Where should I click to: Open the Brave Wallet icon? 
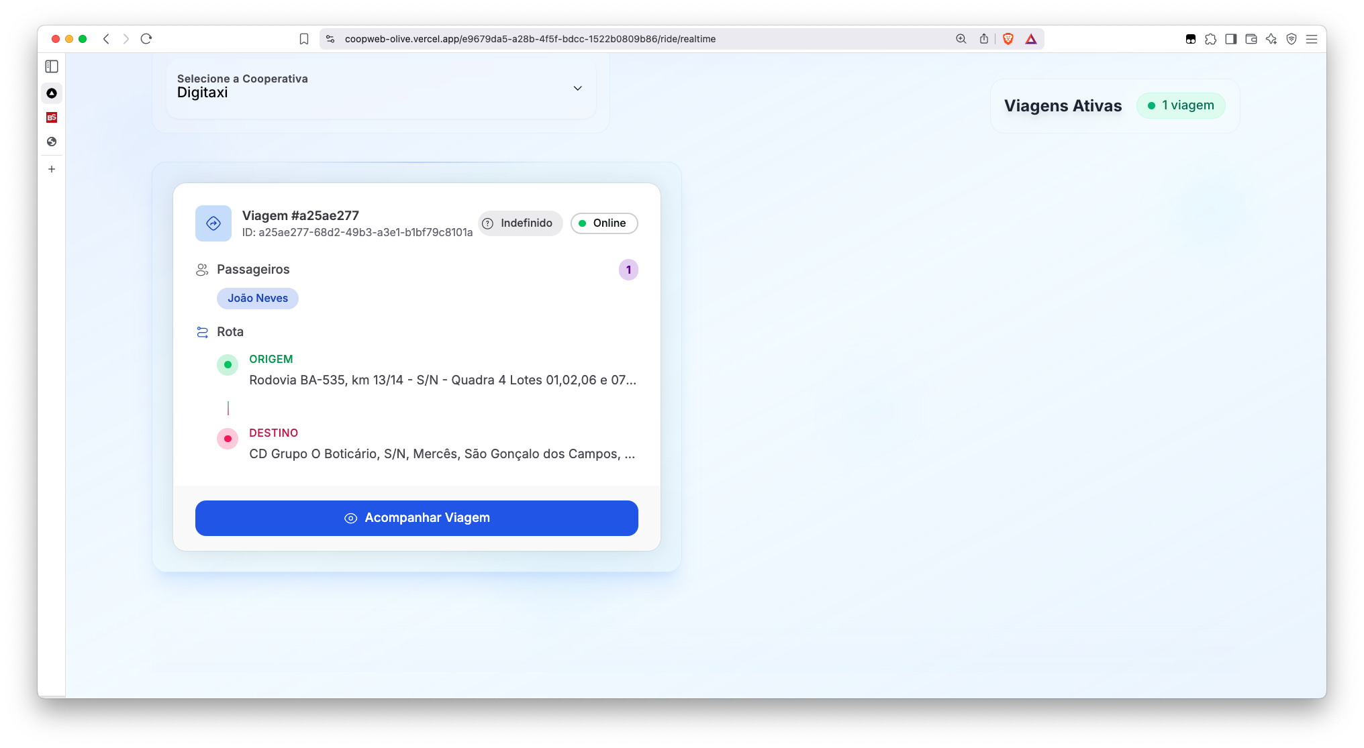(x=1251, y=39)
